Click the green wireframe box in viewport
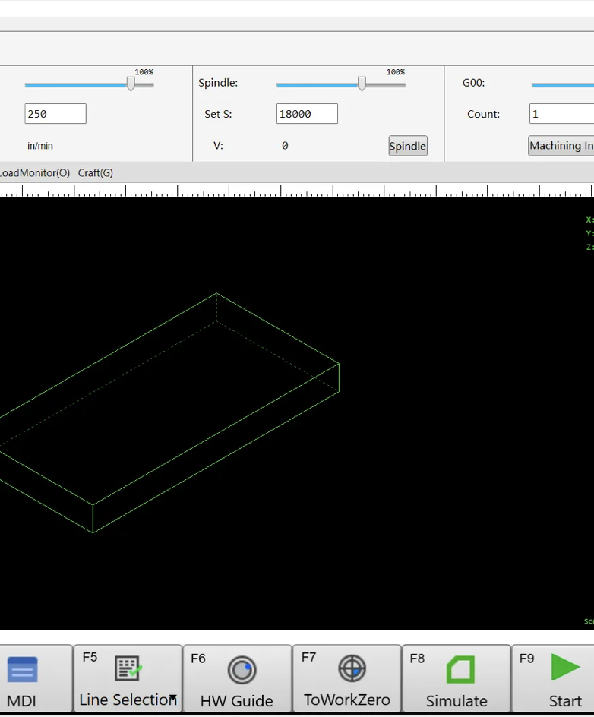594x717 pixels. coord(216,294)
